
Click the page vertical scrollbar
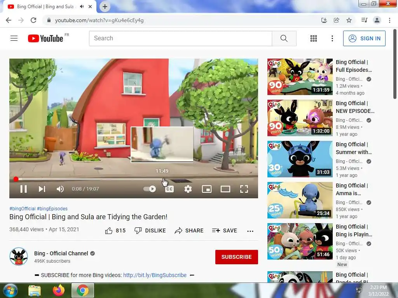(x=395, y=65)
